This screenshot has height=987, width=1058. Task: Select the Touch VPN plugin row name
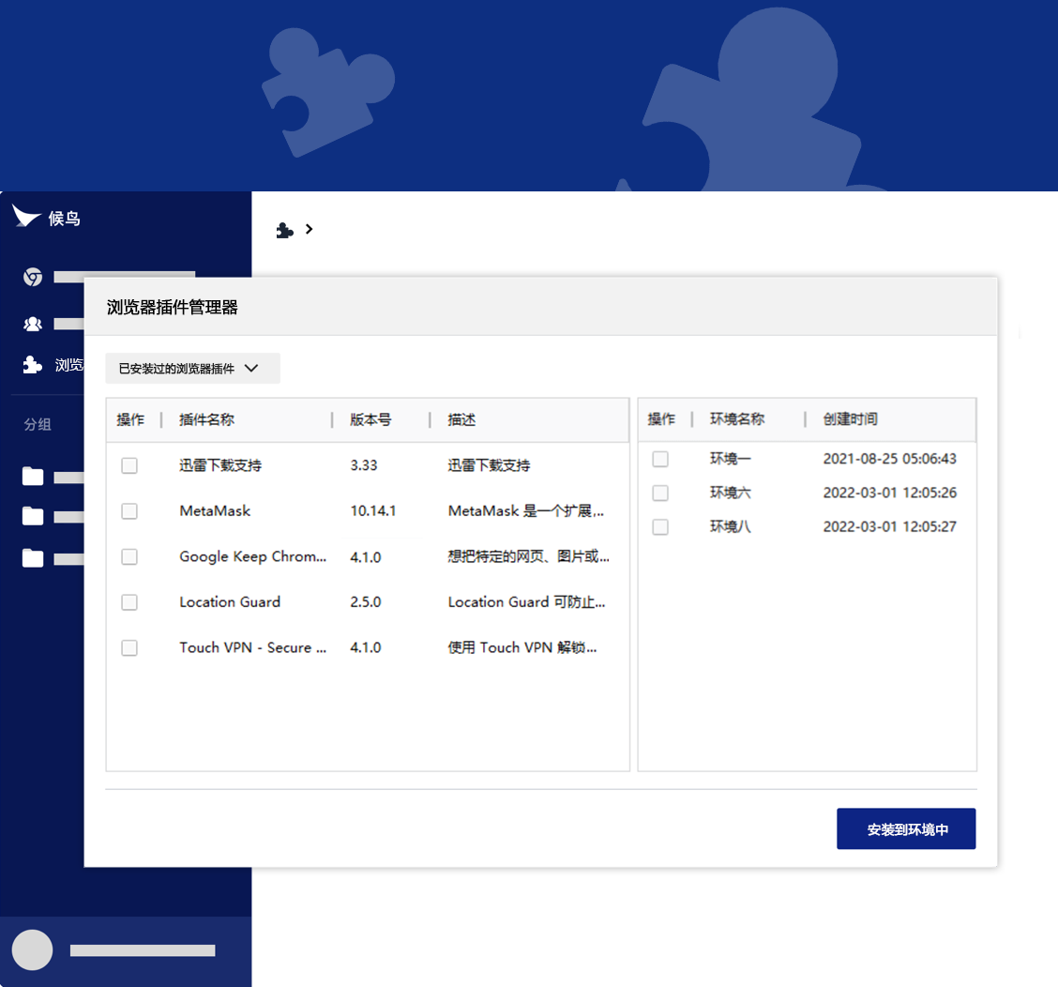252,647
